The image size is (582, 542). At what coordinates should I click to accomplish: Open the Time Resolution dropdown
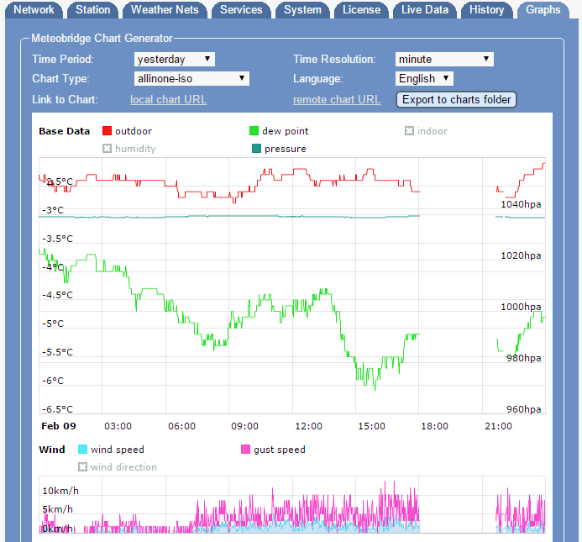[x=444, y=60]
